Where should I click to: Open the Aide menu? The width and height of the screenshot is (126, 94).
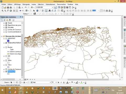point(76,4)
